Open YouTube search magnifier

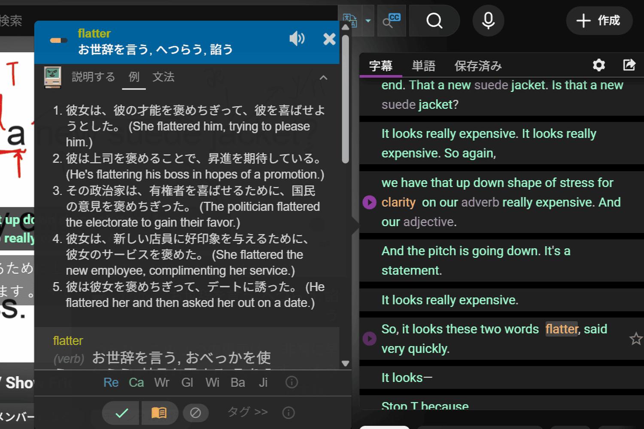[434, 20]
